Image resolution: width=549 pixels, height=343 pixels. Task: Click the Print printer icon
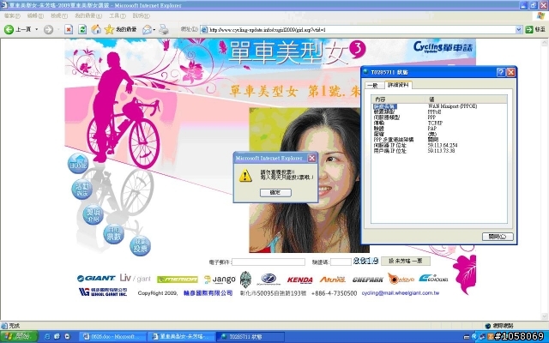pyautogui.click(x=164, y=30)
